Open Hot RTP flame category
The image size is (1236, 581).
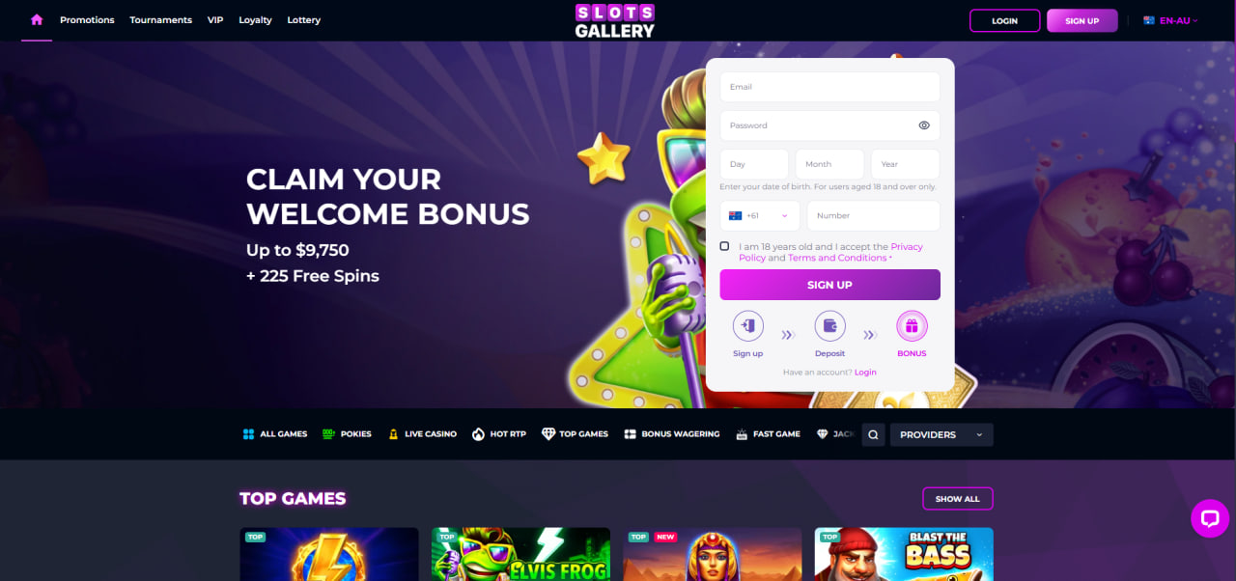(x=499, y=434)
